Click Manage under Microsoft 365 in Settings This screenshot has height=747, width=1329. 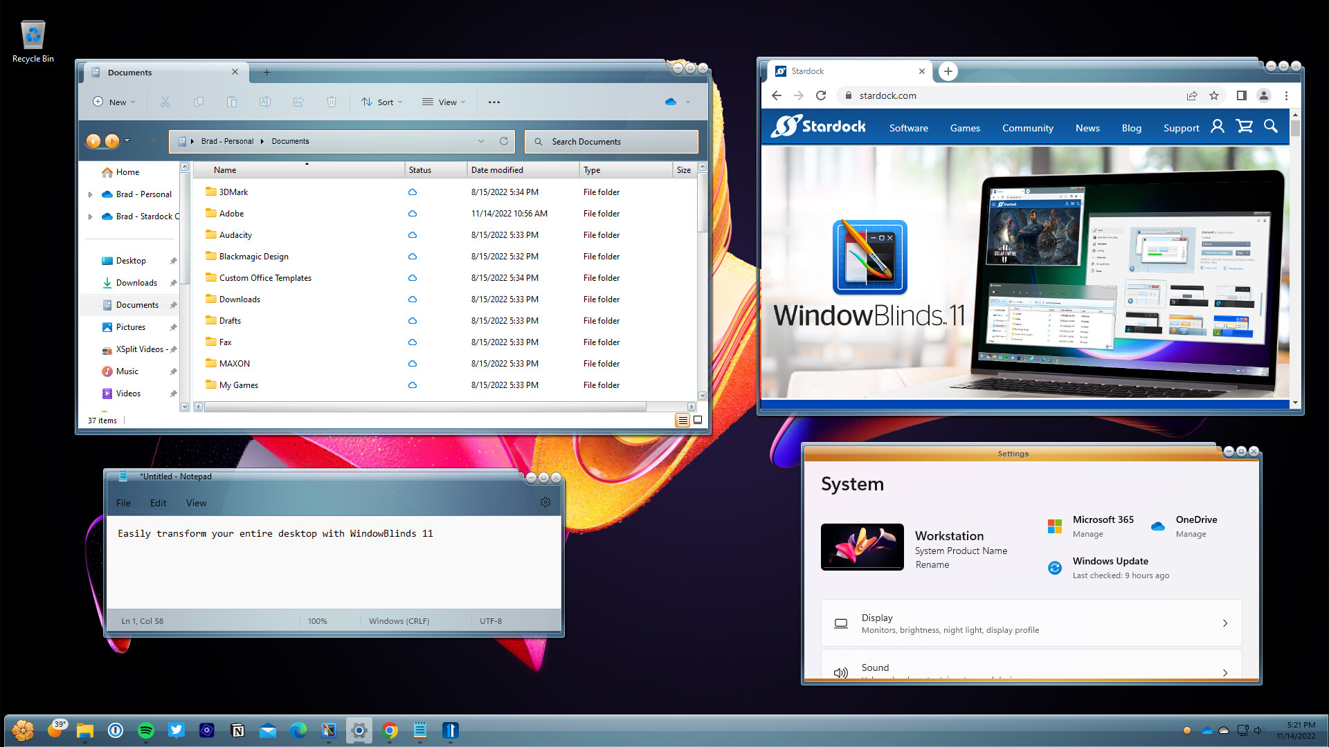tap(1087, 534)
